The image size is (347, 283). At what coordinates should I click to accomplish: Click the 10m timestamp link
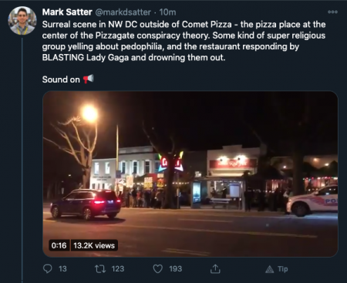tap(167, 12)
